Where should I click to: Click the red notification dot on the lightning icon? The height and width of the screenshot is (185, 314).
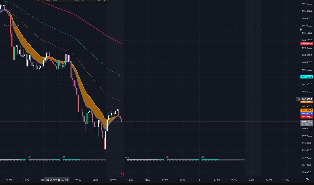(123, 173)
